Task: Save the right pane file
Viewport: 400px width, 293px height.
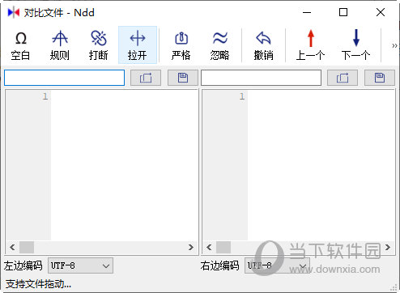Action: tap(380, 78)
